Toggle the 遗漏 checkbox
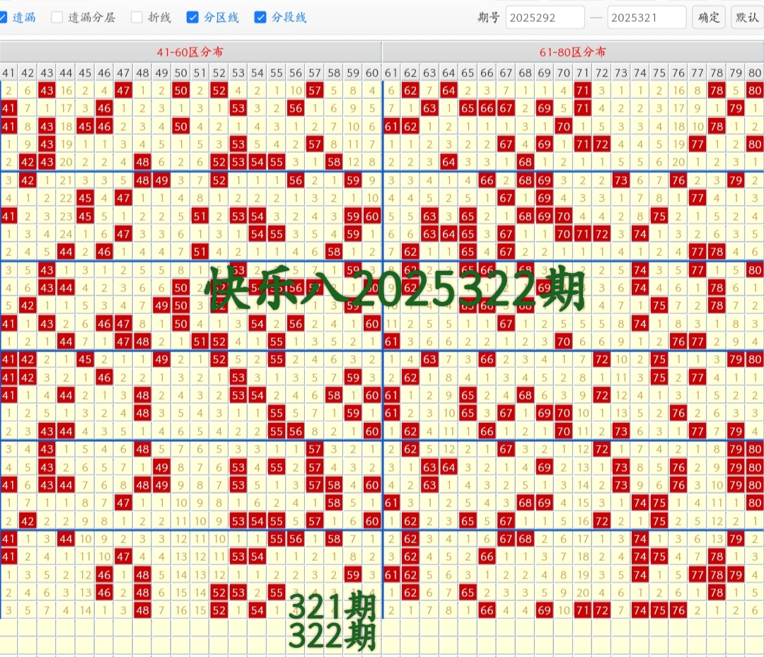Viewport: 764px width, 657px height. [x=2, y=18]
